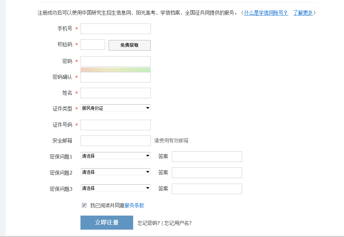The height and width of the screenshot is (237, 344).
Task: Click the 忘记用户名? link
Action: pos(178,223)
